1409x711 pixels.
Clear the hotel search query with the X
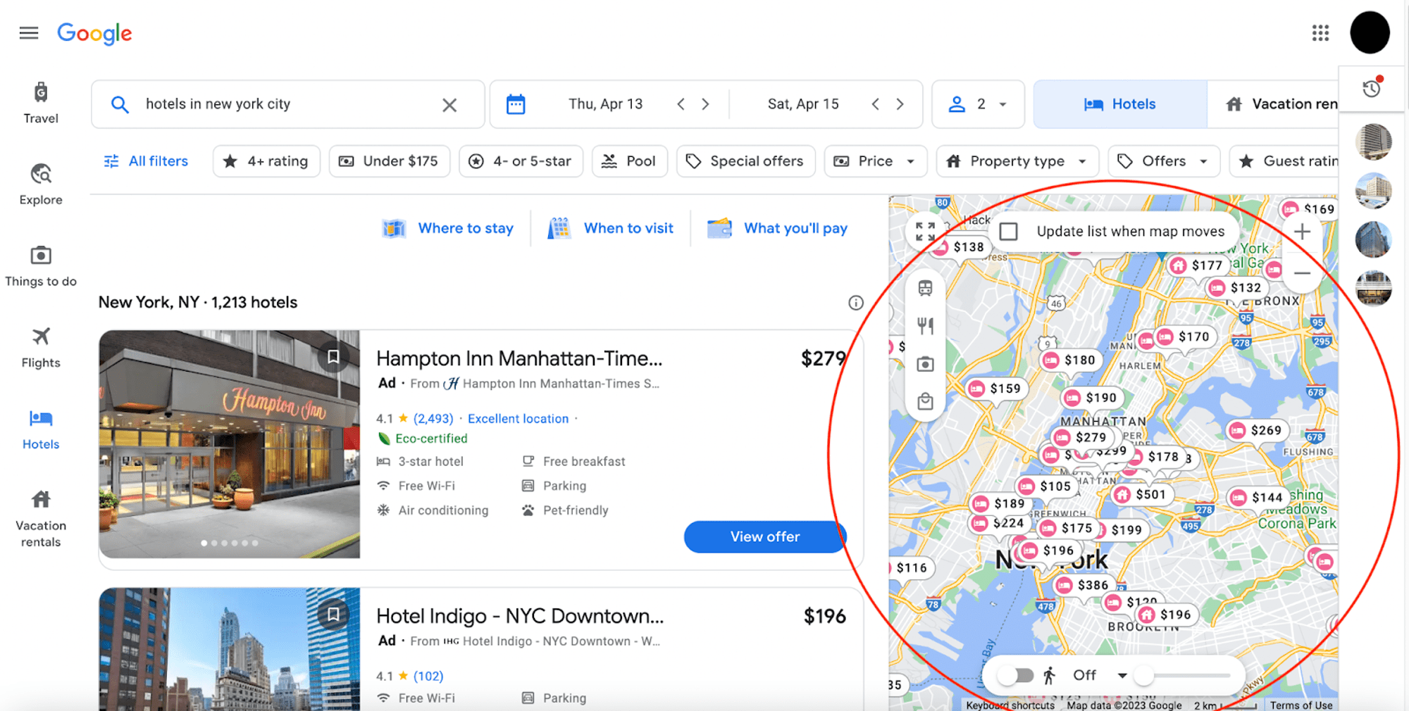coord(449,103)
